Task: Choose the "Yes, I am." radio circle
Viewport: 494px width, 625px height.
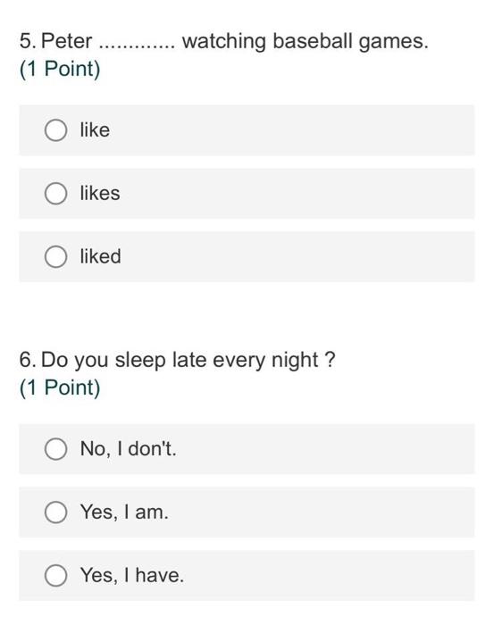Action: (55, 512)
